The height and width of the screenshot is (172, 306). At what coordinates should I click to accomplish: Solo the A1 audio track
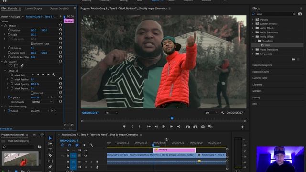pos(91,162)
